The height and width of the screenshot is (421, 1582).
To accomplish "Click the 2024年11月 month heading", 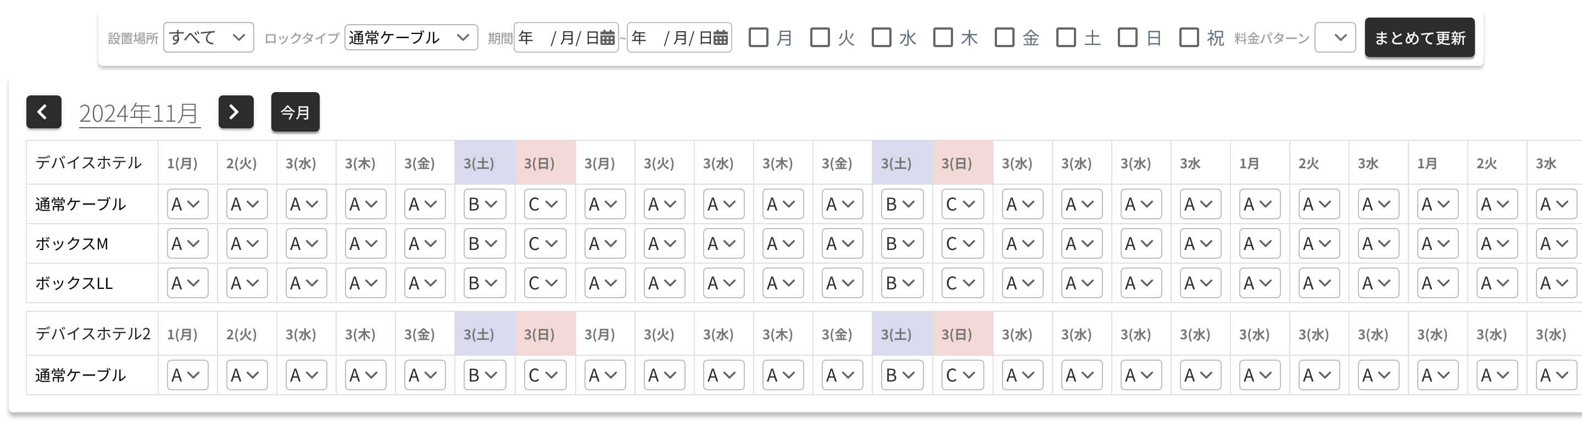I will point(140,113).
